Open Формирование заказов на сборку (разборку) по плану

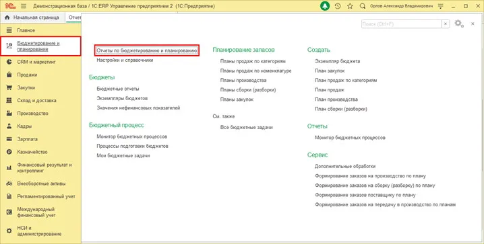pyautogui.click(x=375, y=186)
